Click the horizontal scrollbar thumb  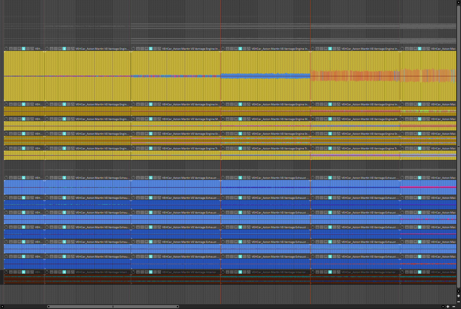[x=113, y=306]
